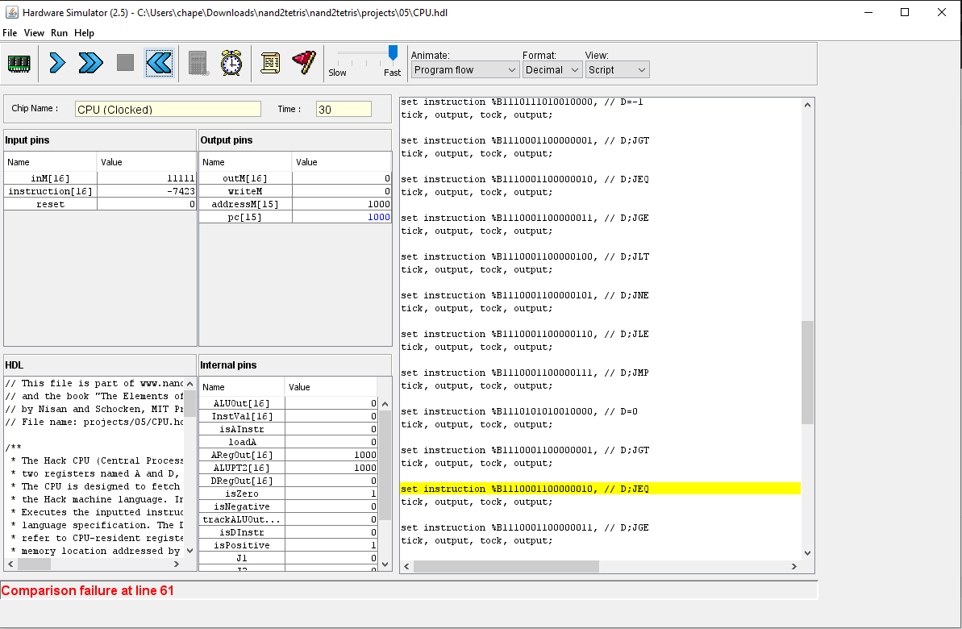
Task: Select the reset input pin value cell
Action: (147, 204)
